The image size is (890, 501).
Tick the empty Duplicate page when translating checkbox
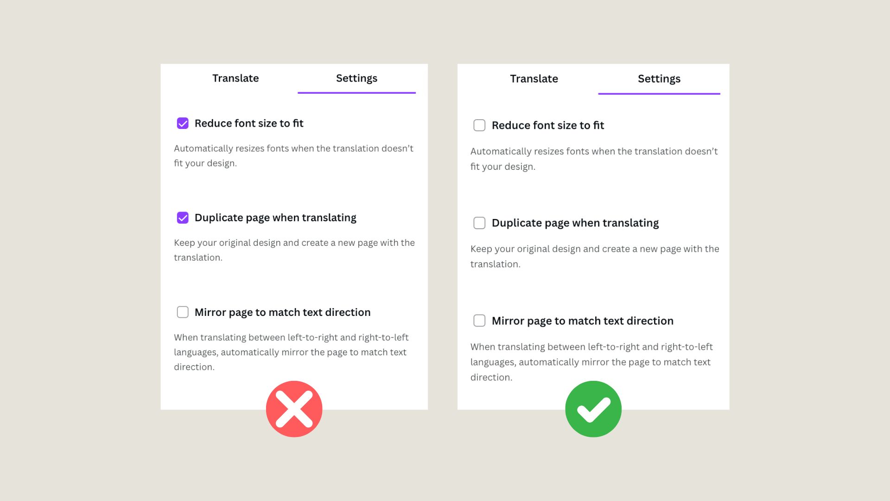pos(479,223)
